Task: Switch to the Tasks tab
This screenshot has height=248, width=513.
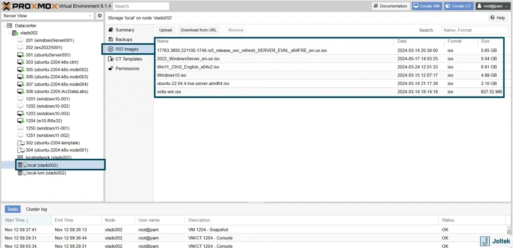Action: (13, 209)
